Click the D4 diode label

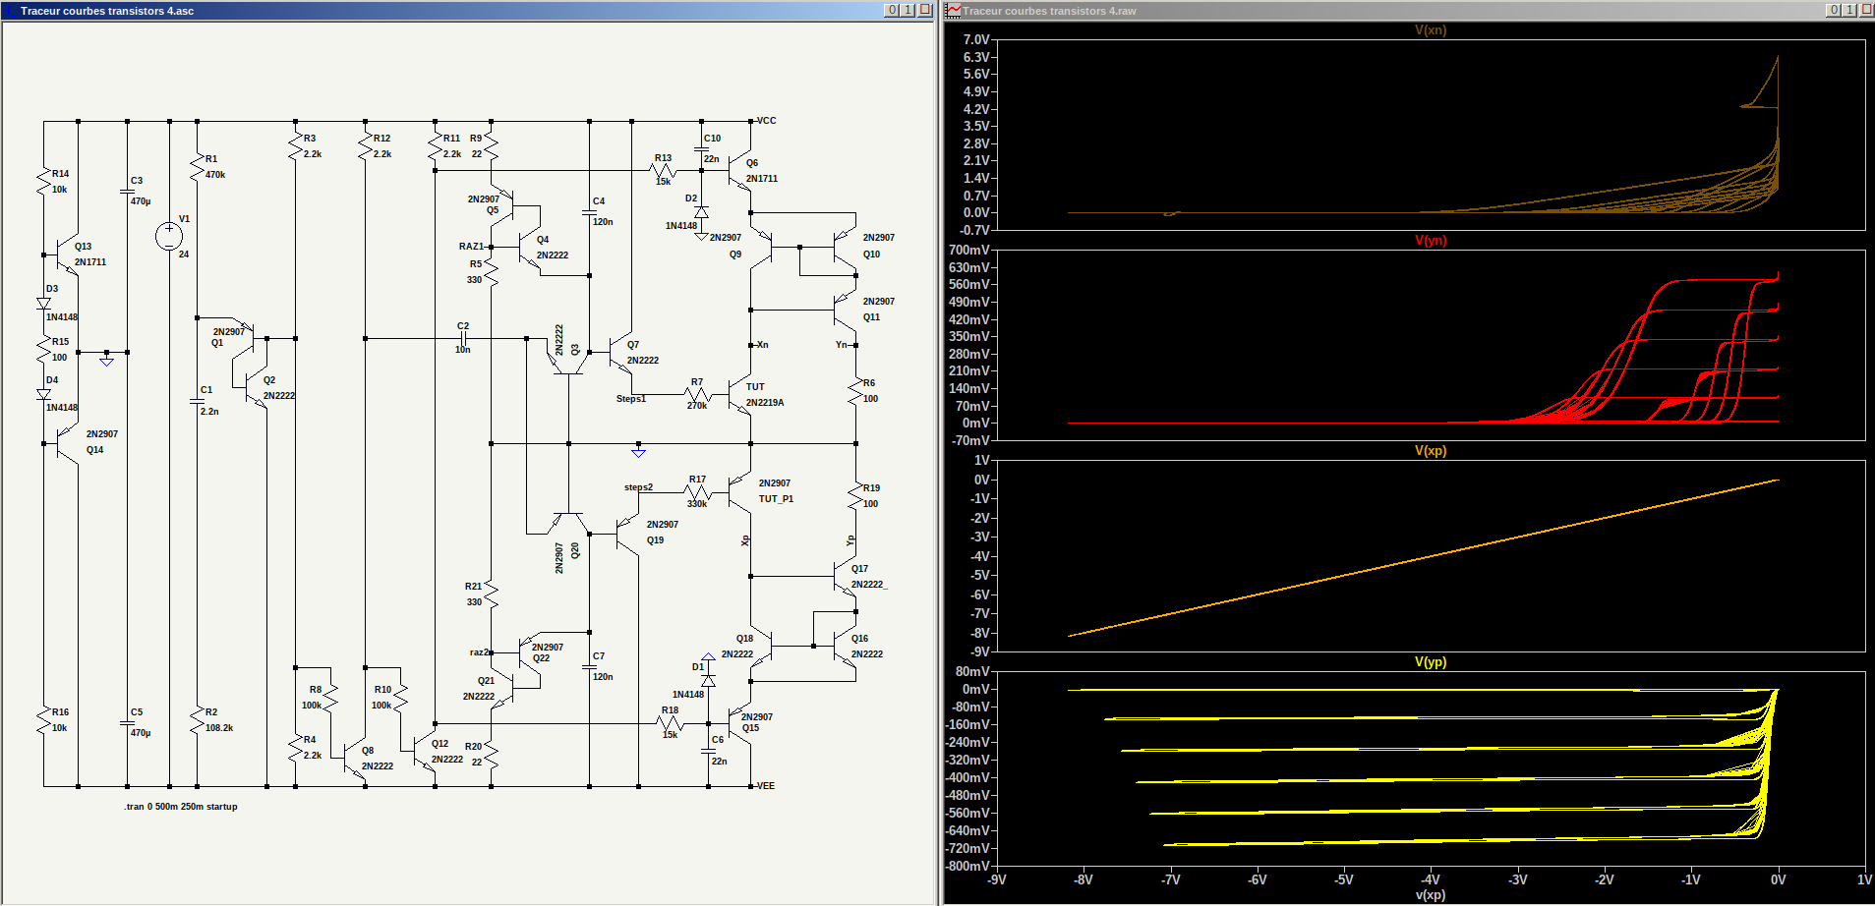tap(52, 380)
